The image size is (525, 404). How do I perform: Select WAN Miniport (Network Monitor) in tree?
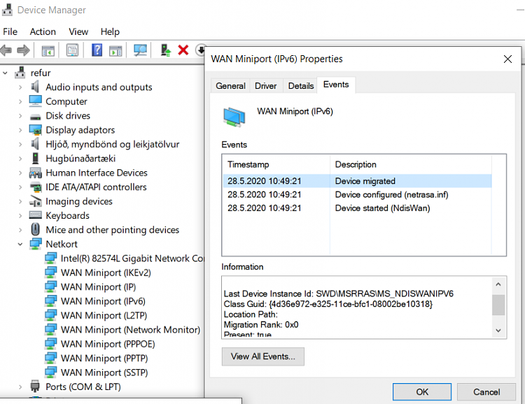130,330
